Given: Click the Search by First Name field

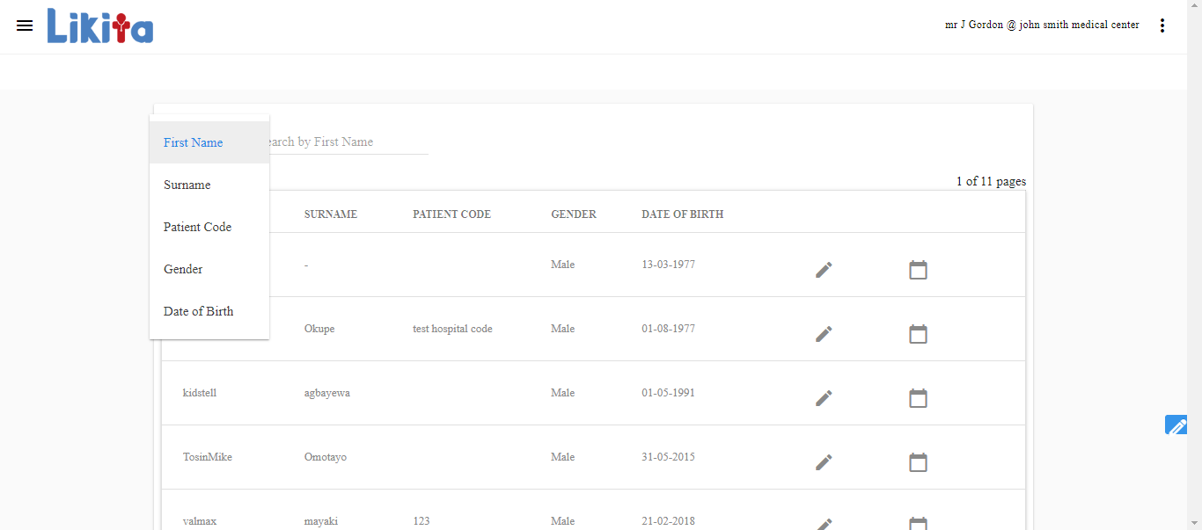Looking at the screenshot, I should point(348,142).
